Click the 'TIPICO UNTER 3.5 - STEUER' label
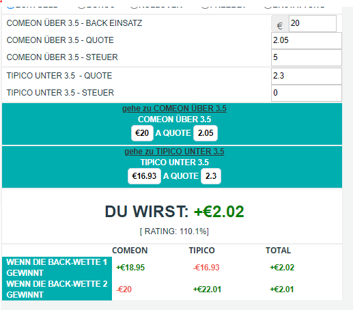This screenshot has width=353, height=310. click(60, 93)
